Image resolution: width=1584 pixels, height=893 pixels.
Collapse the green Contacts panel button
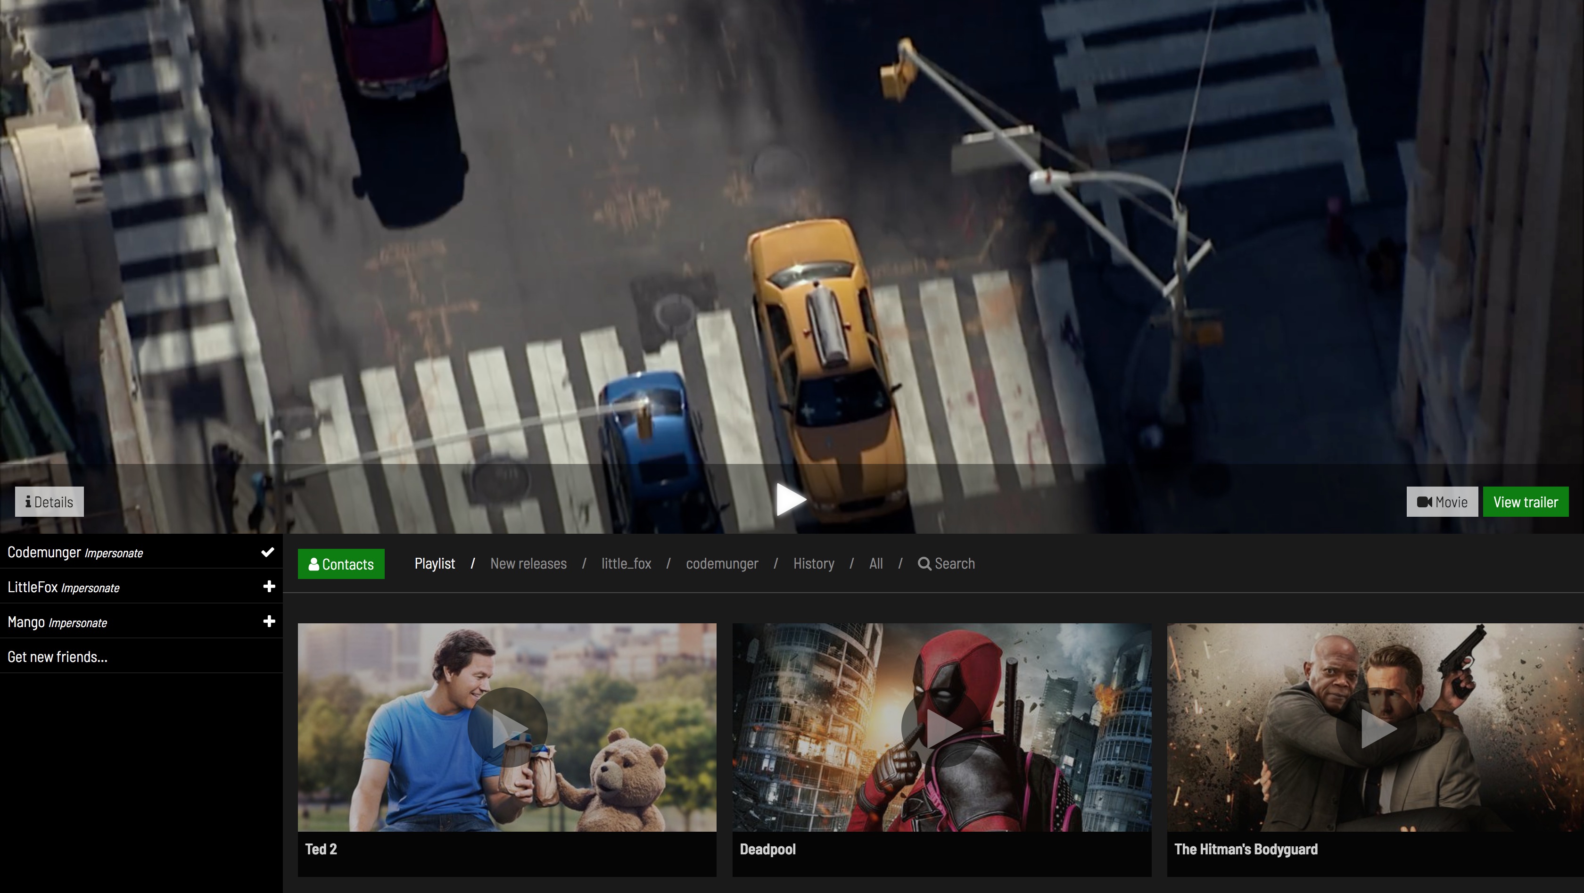point(341,564)
